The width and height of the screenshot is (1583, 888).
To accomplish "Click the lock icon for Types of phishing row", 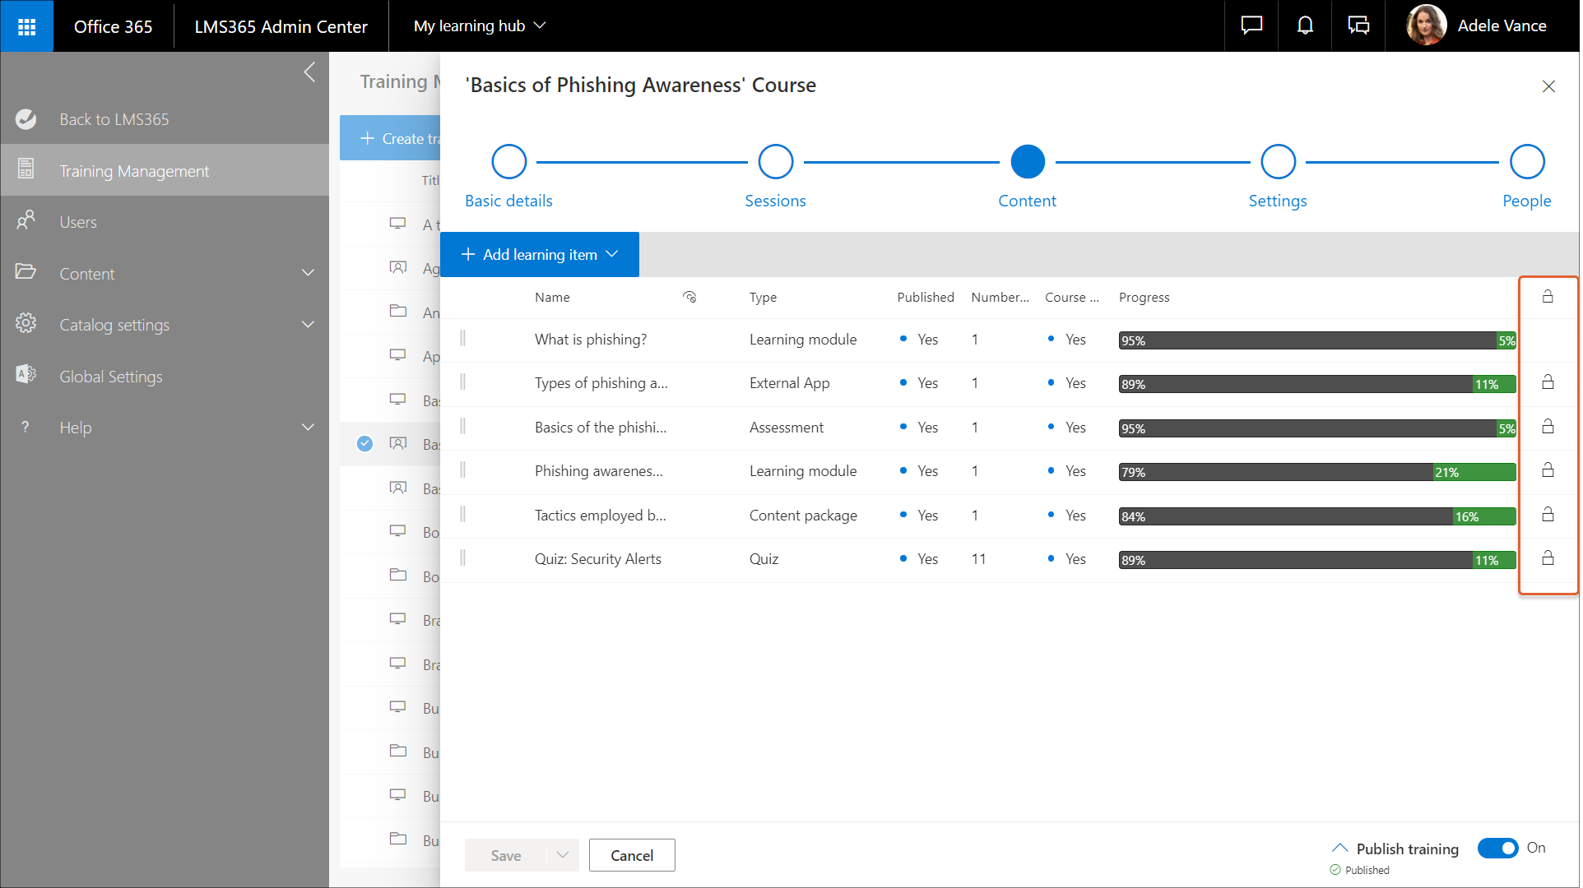I will click(1548, 382).
